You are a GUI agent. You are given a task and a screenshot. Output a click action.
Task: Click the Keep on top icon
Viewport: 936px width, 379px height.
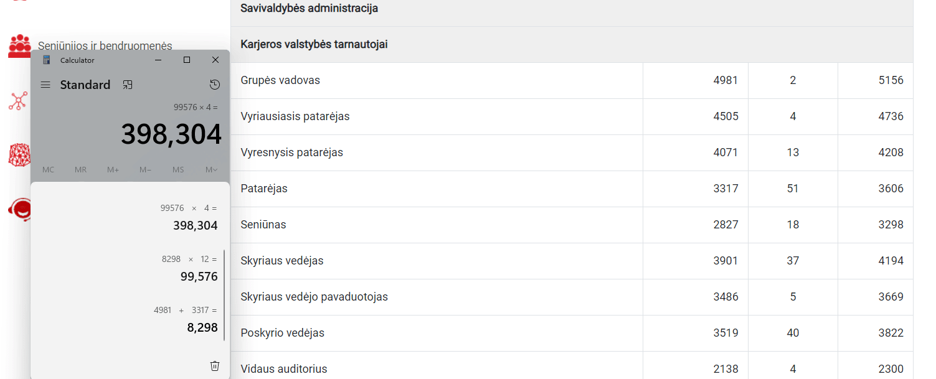click(x=128, y=85)
